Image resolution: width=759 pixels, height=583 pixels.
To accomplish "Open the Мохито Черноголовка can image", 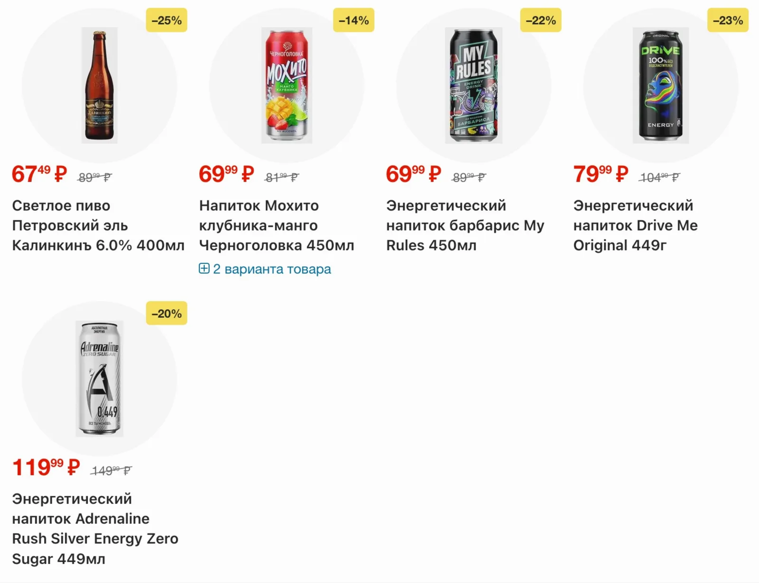I will pyautogui.click(x=287, y=85).
